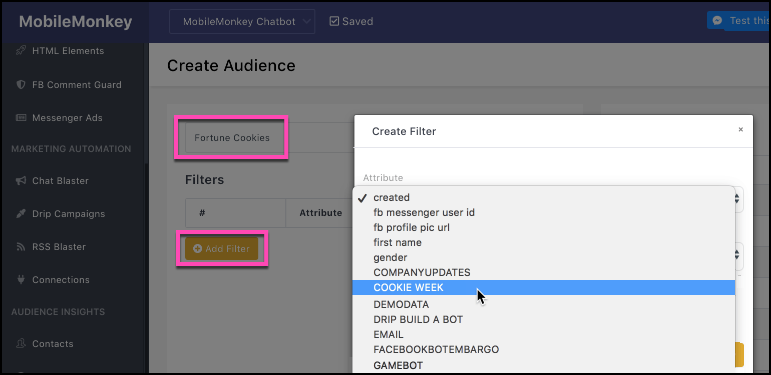Select the first name attribute

tap(544, 242)
